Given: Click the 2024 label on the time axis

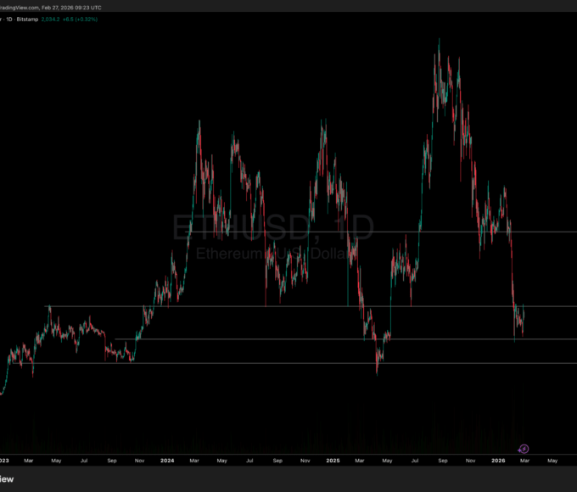Looking at the screenshot, I should click(x=166, y=461).
